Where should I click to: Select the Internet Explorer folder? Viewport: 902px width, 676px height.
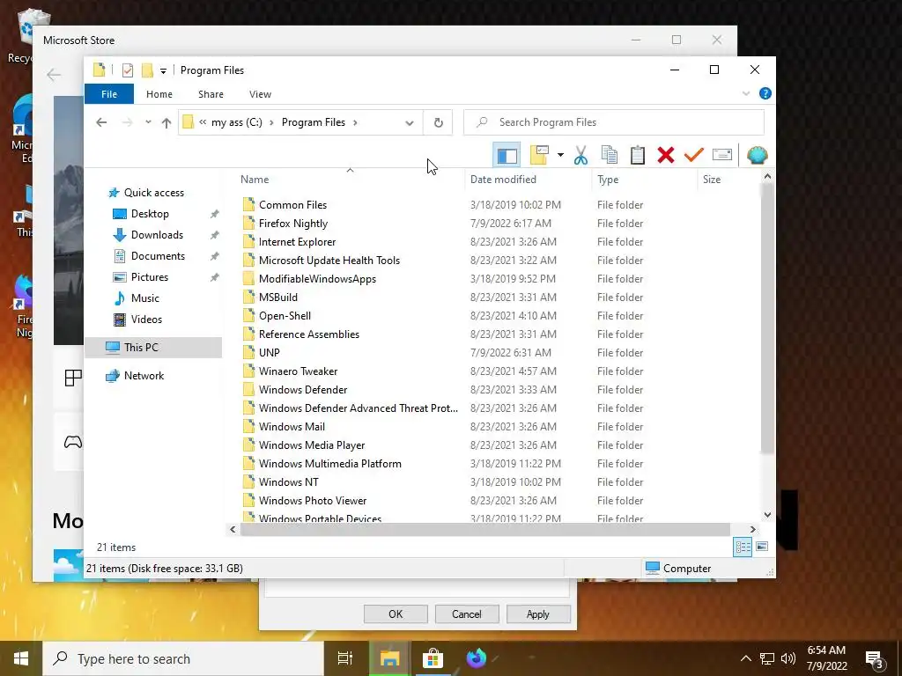298,242
